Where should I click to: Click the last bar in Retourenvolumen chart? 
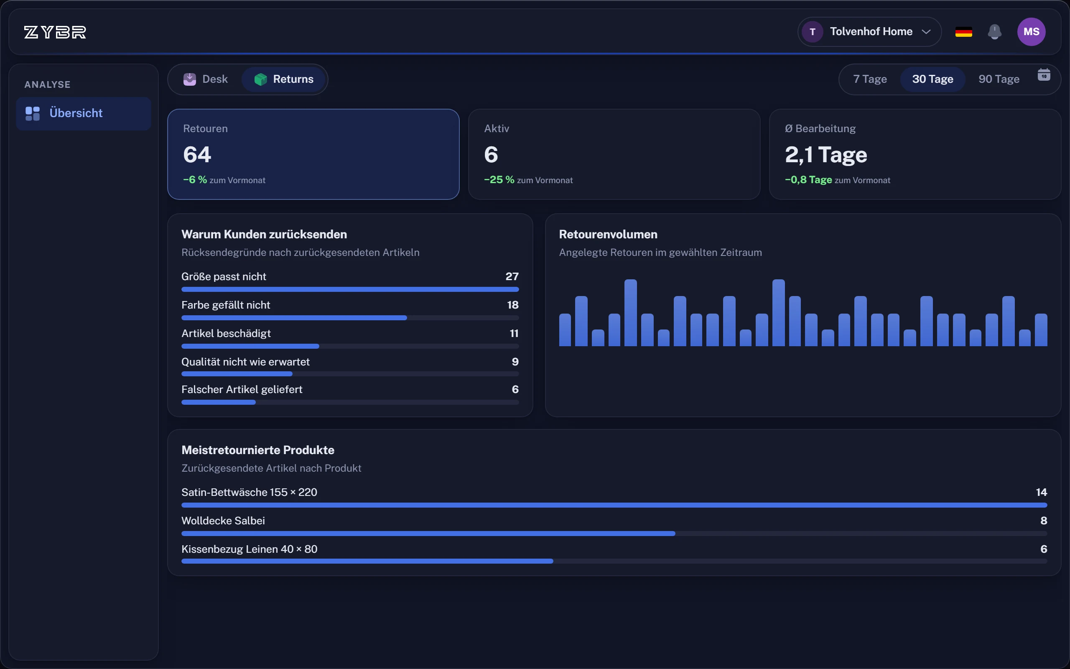tap(1041, 329)
